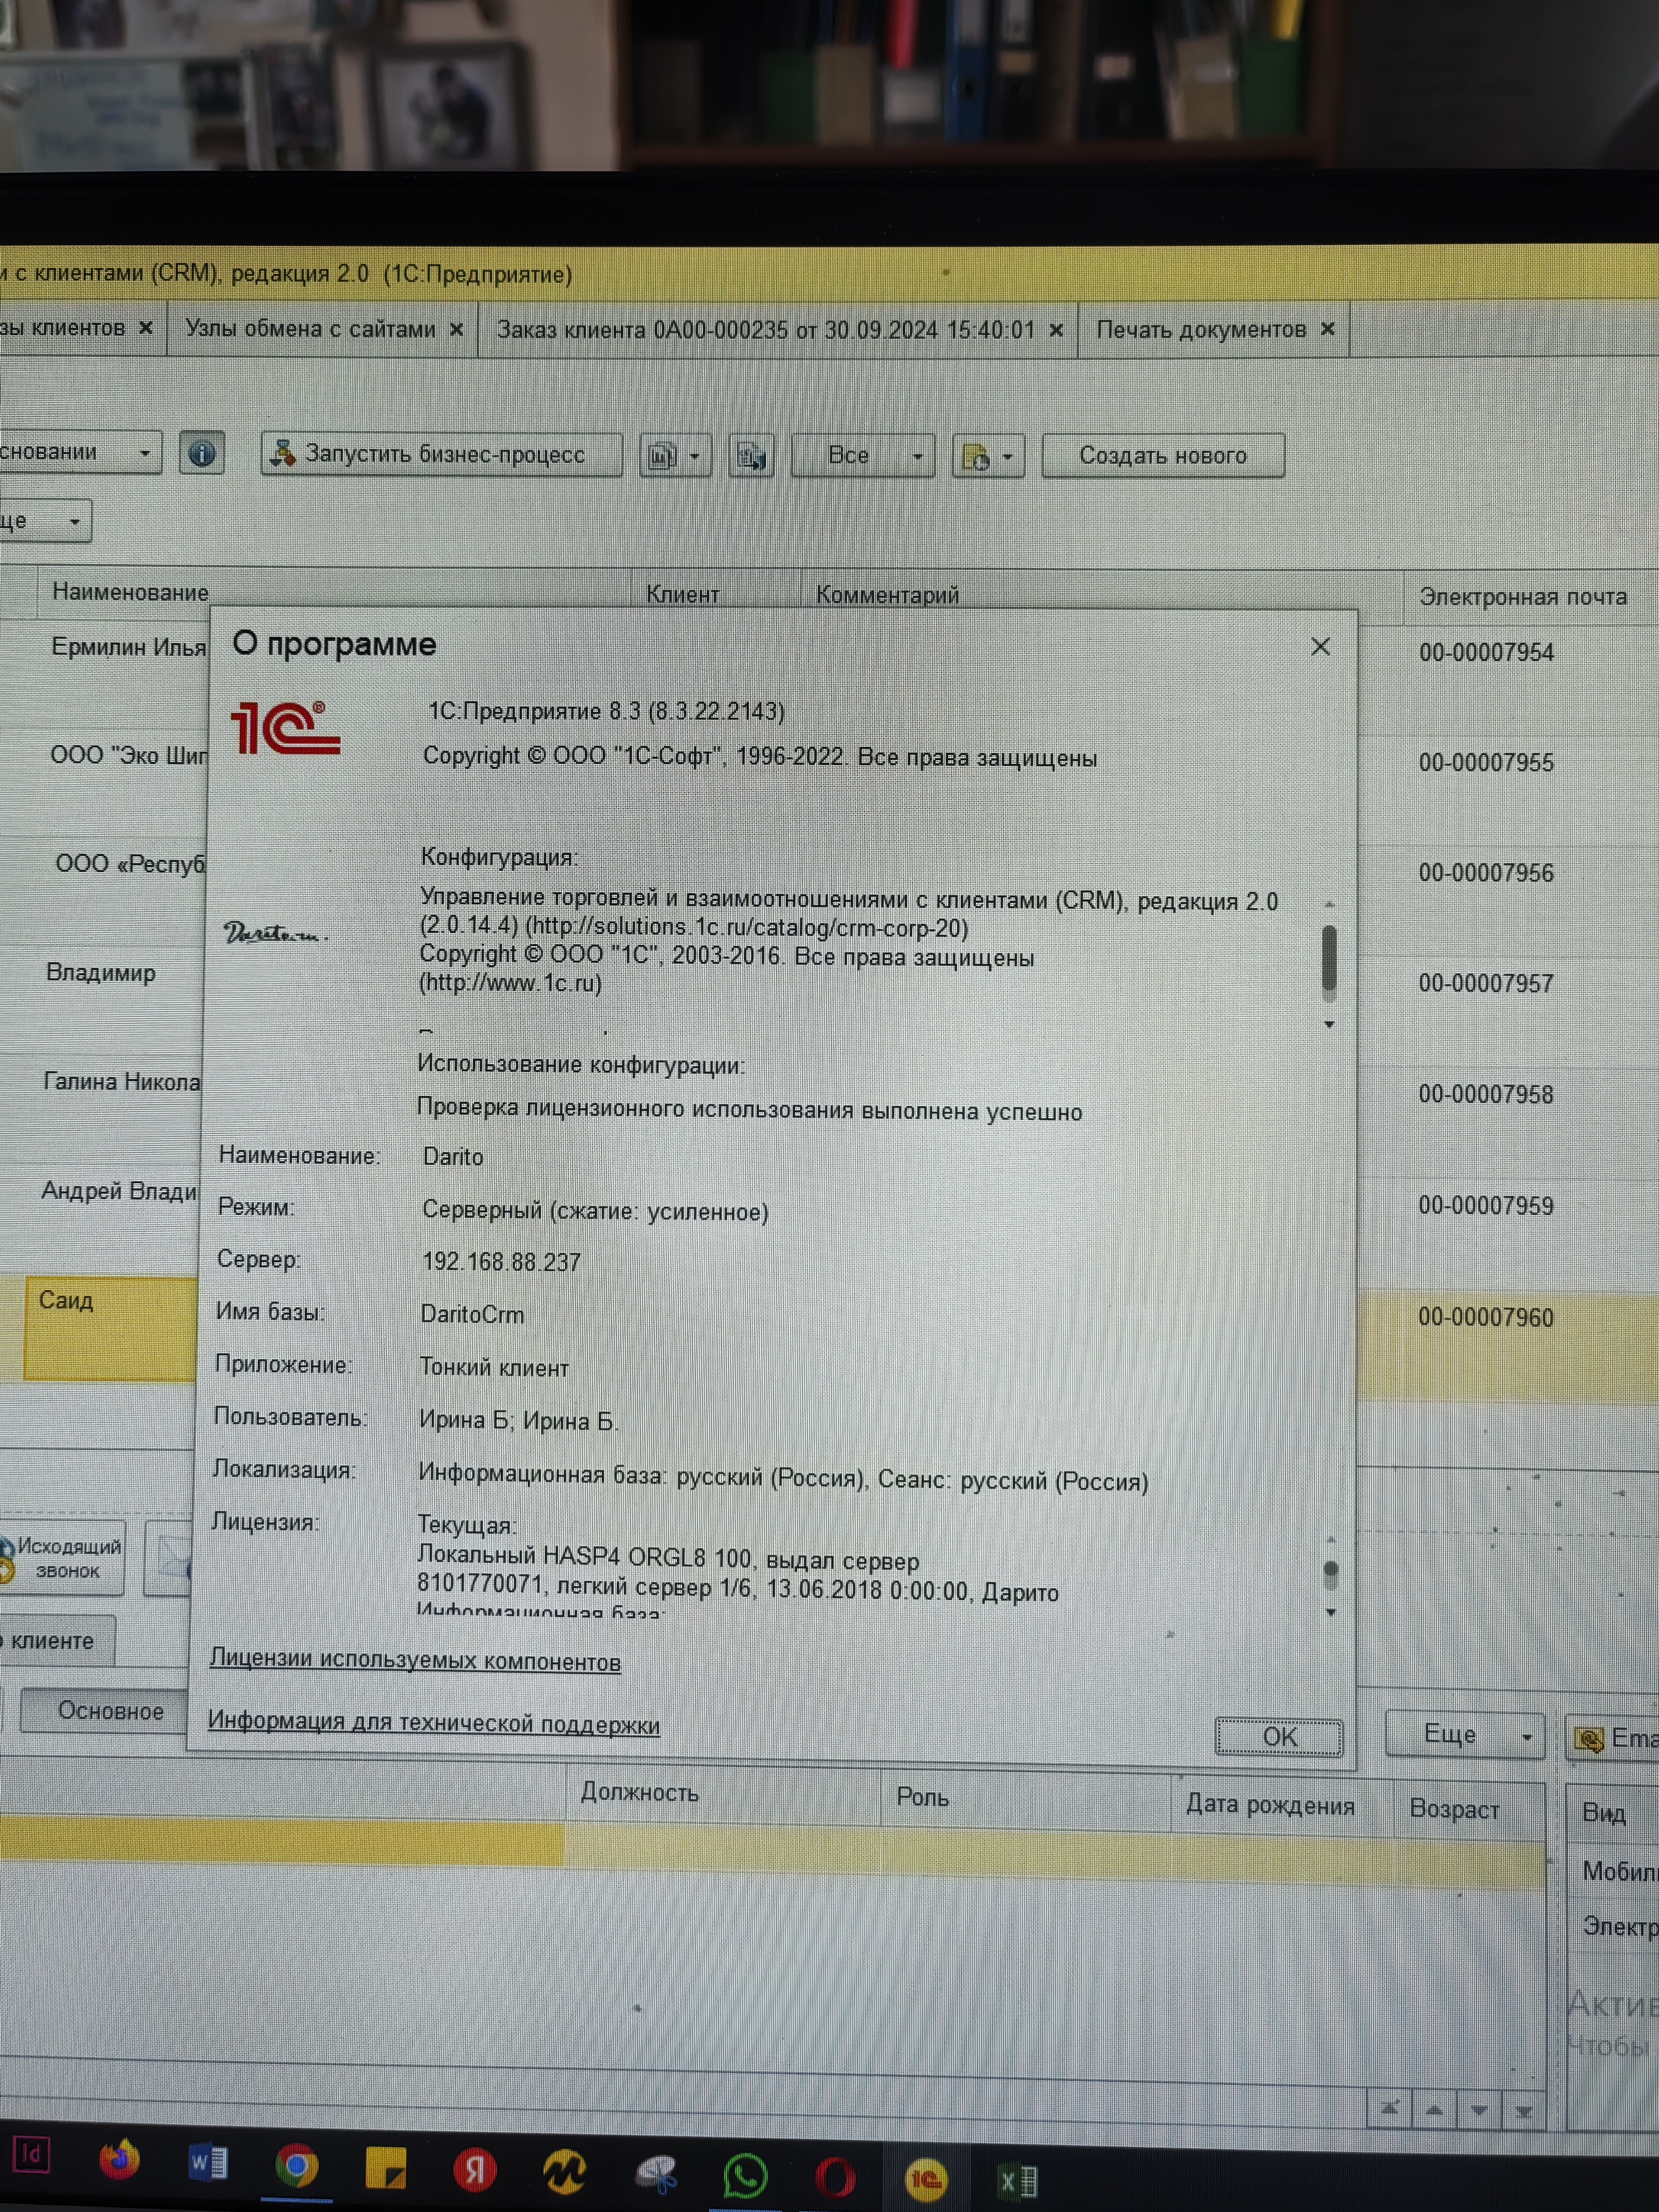The image size is (1659, 2212).
Task: Close the 'Заказ клиента' tab
Action: click(1056, 330)
